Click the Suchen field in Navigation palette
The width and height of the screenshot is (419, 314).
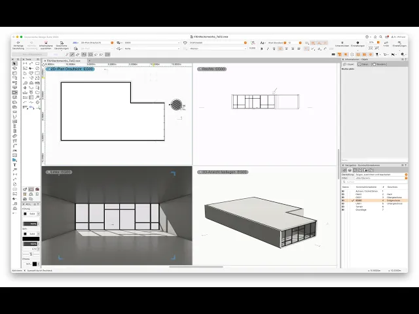point(374,182)
